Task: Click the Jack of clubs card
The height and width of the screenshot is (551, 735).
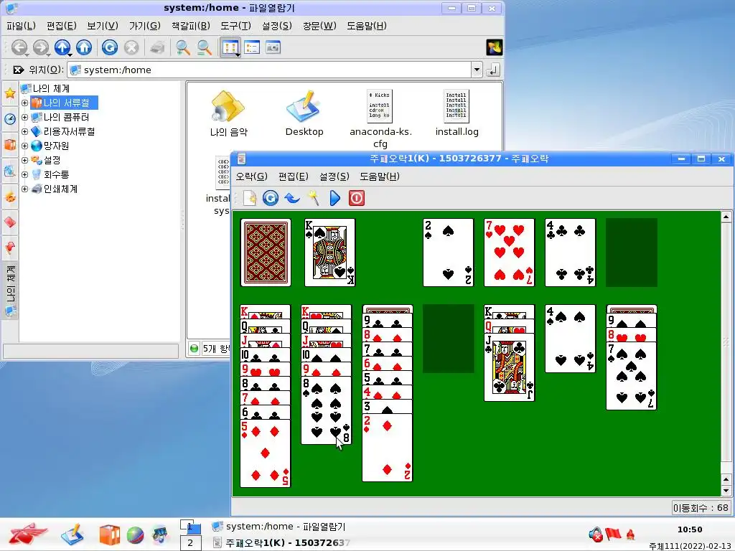Action: coord(509,367)
